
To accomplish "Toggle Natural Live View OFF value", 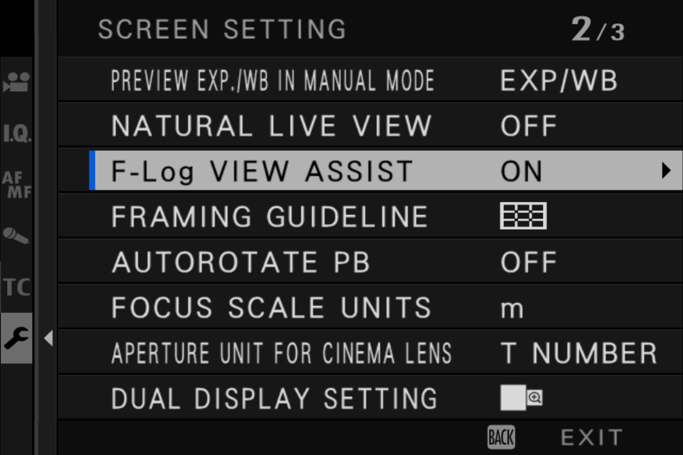I will click(x=529, y=126).
